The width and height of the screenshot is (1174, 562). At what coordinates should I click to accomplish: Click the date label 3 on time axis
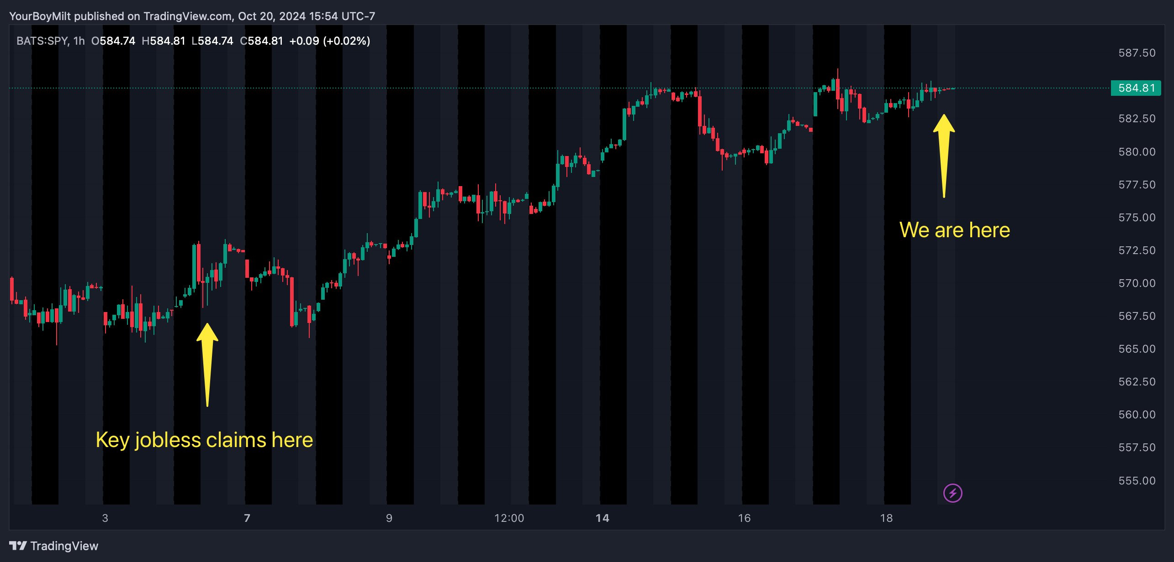(105, 518)
